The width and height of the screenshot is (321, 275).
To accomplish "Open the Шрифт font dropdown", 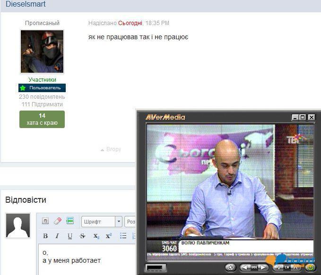I will (x=101, y=222).
